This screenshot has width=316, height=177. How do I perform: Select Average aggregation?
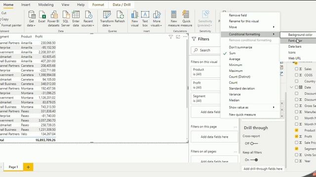click(250, 59)
